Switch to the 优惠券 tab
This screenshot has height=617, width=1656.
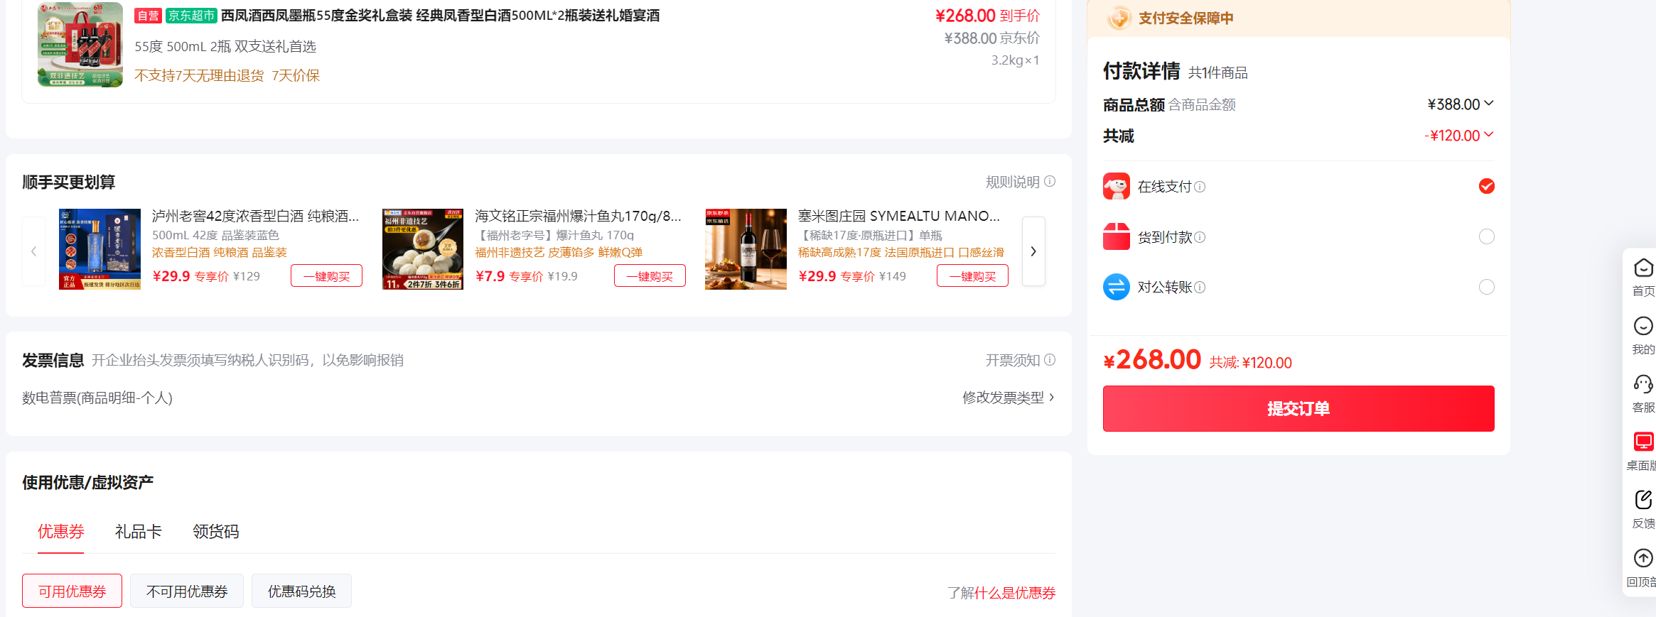click(x=61, y=531)
